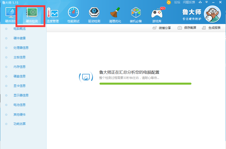
Task: Click the 整个检测过程需要30秒钟左右 message
Action: pos(129,78)
